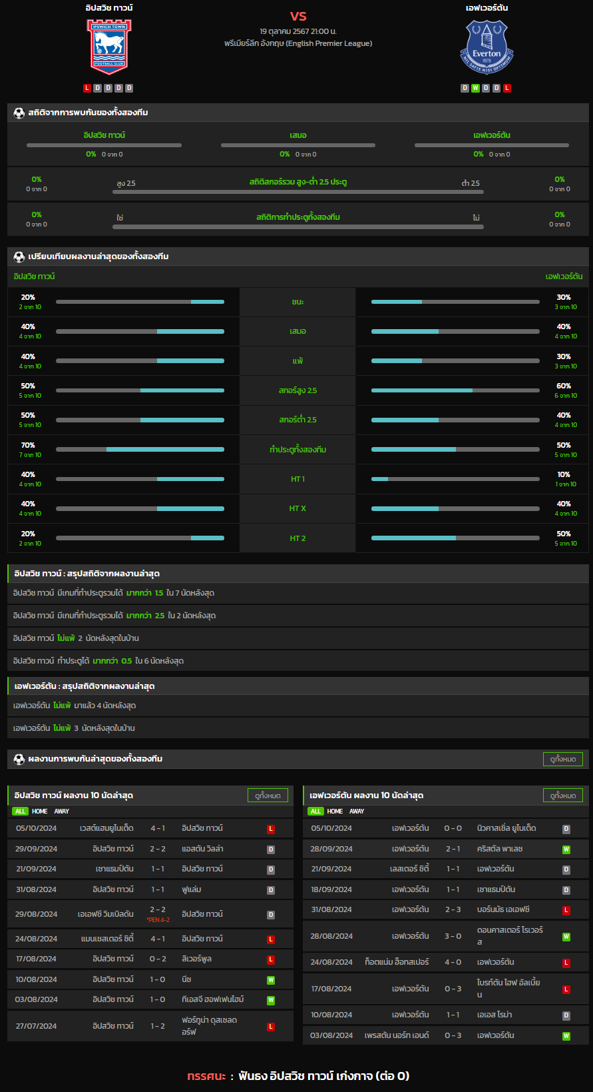Viewport: 593px width, 1092px height.
Task: Click the Everton club crest
Action: (x=487, y=46)
